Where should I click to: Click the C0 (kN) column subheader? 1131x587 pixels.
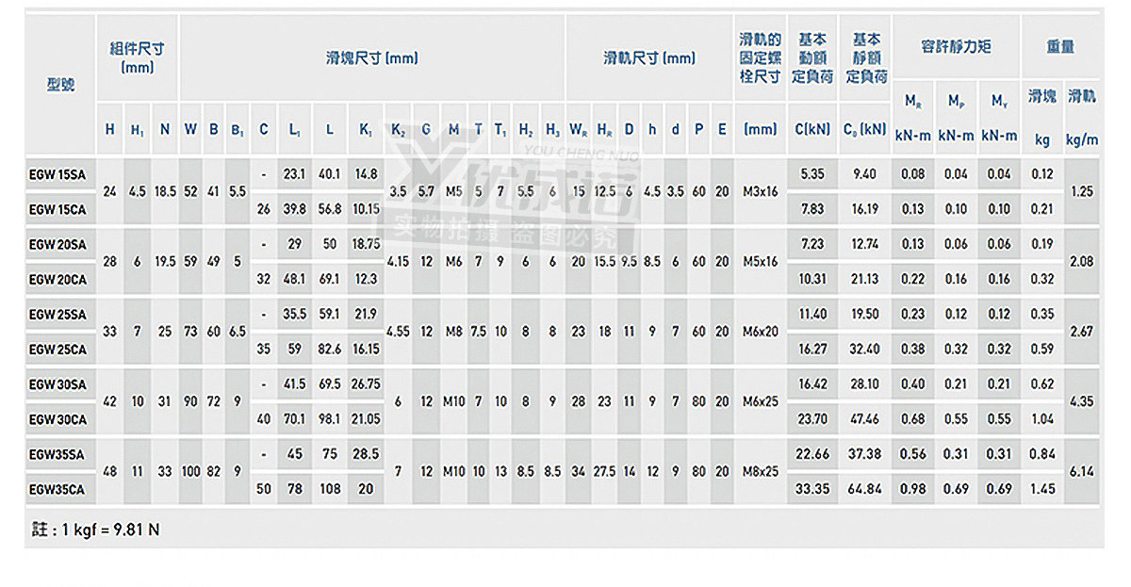click(x=865, y=130)
